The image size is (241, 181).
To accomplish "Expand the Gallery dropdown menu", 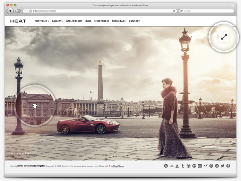I will click(x=57, y=21).
